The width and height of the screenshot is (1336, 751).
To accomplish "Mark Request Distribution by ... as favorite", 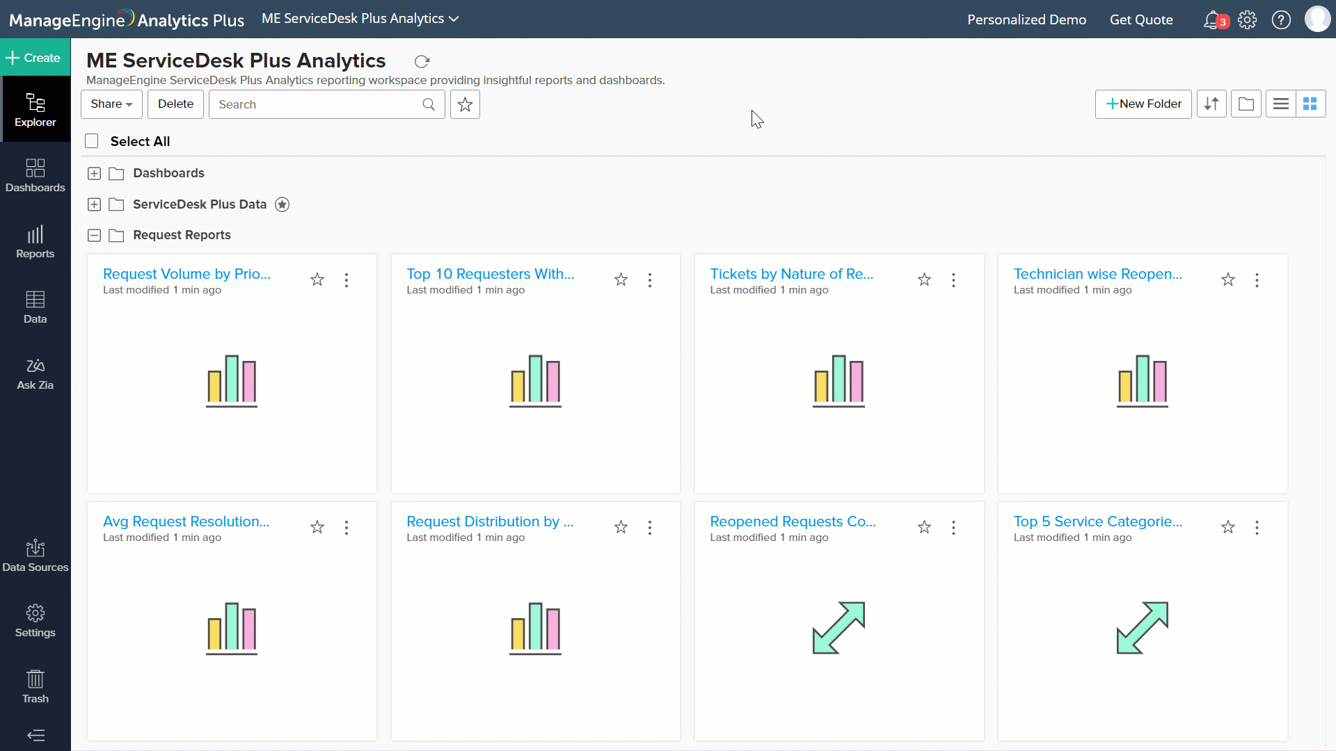I will [x=621, y=527].
